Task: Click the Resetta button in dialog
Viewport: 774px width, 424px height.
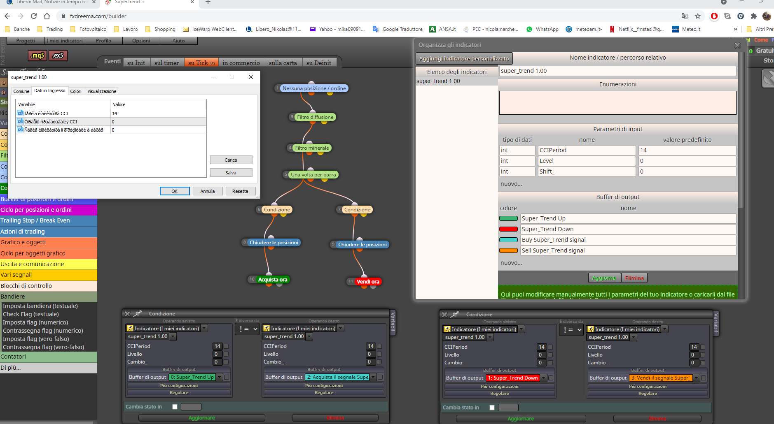Action: point(240,191)
